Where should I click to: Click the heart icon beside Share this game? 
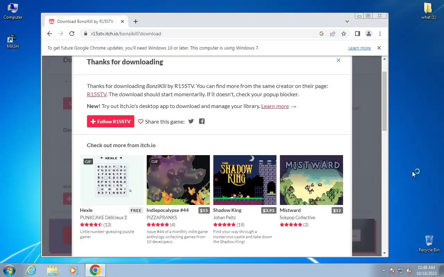[x=140, y=122]
